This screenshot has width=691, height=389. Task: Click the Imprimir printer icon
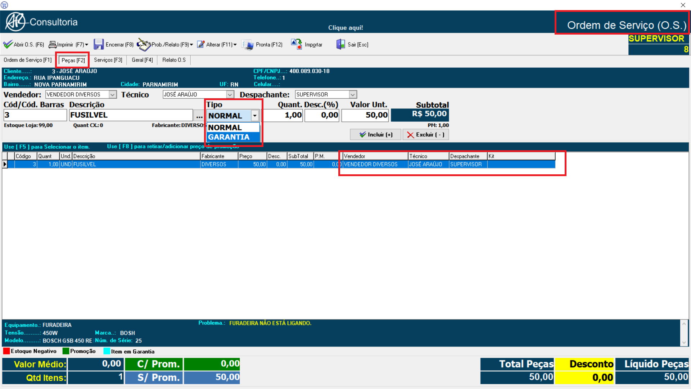[x=53, y=44]
